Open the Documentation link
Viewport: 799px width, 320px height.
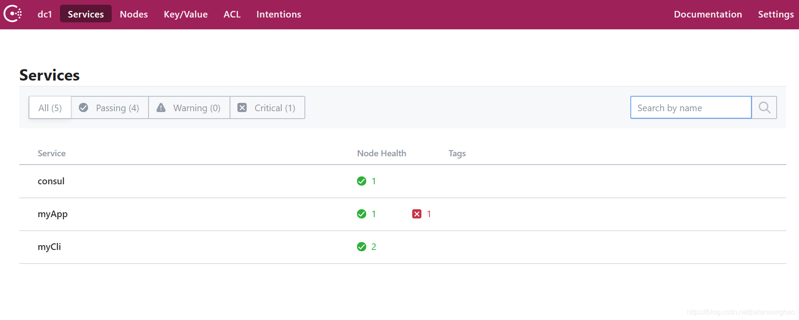click(x=708, y=14)
